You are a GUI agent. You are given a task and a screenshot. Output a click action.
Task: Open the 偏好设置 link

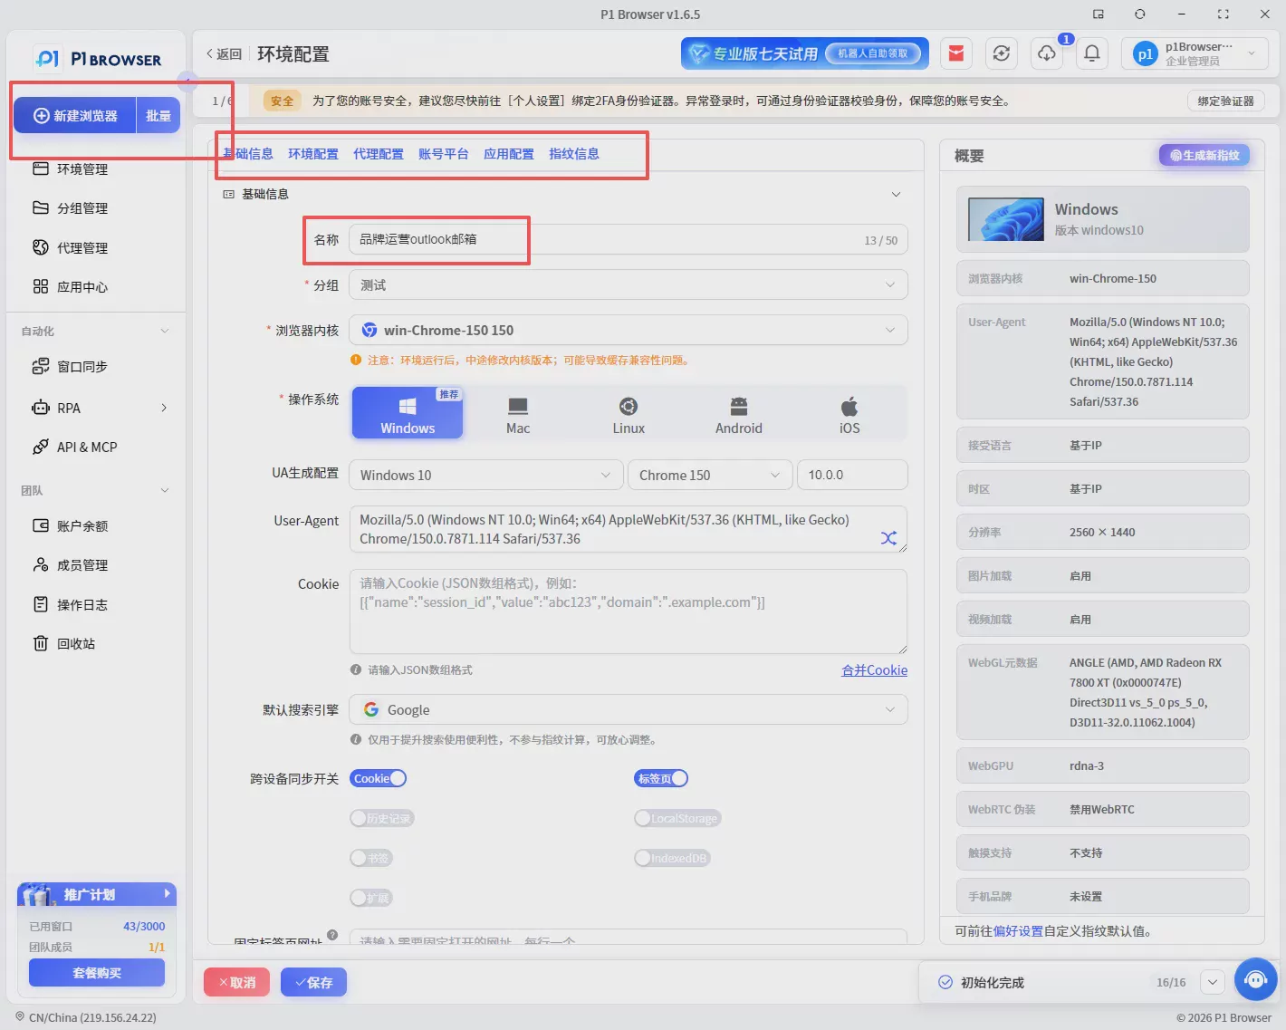click(1018, 930)
